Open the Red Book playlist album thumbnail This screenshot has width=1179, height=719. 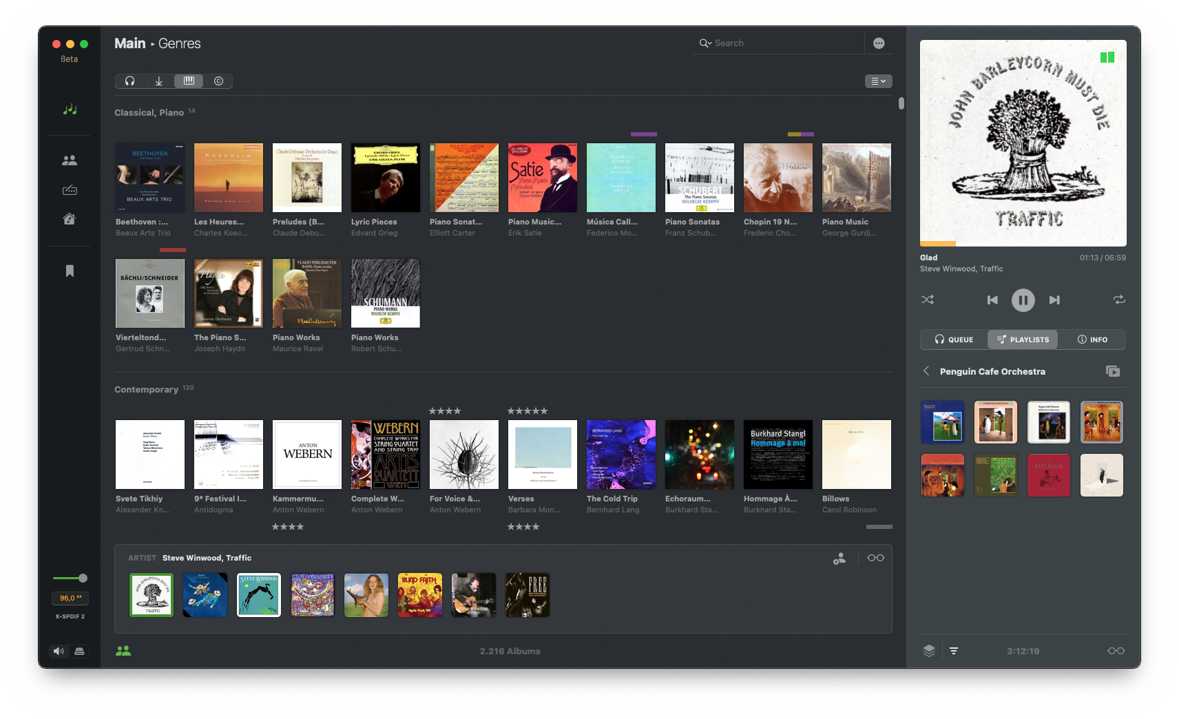(x=1049, y=475)
